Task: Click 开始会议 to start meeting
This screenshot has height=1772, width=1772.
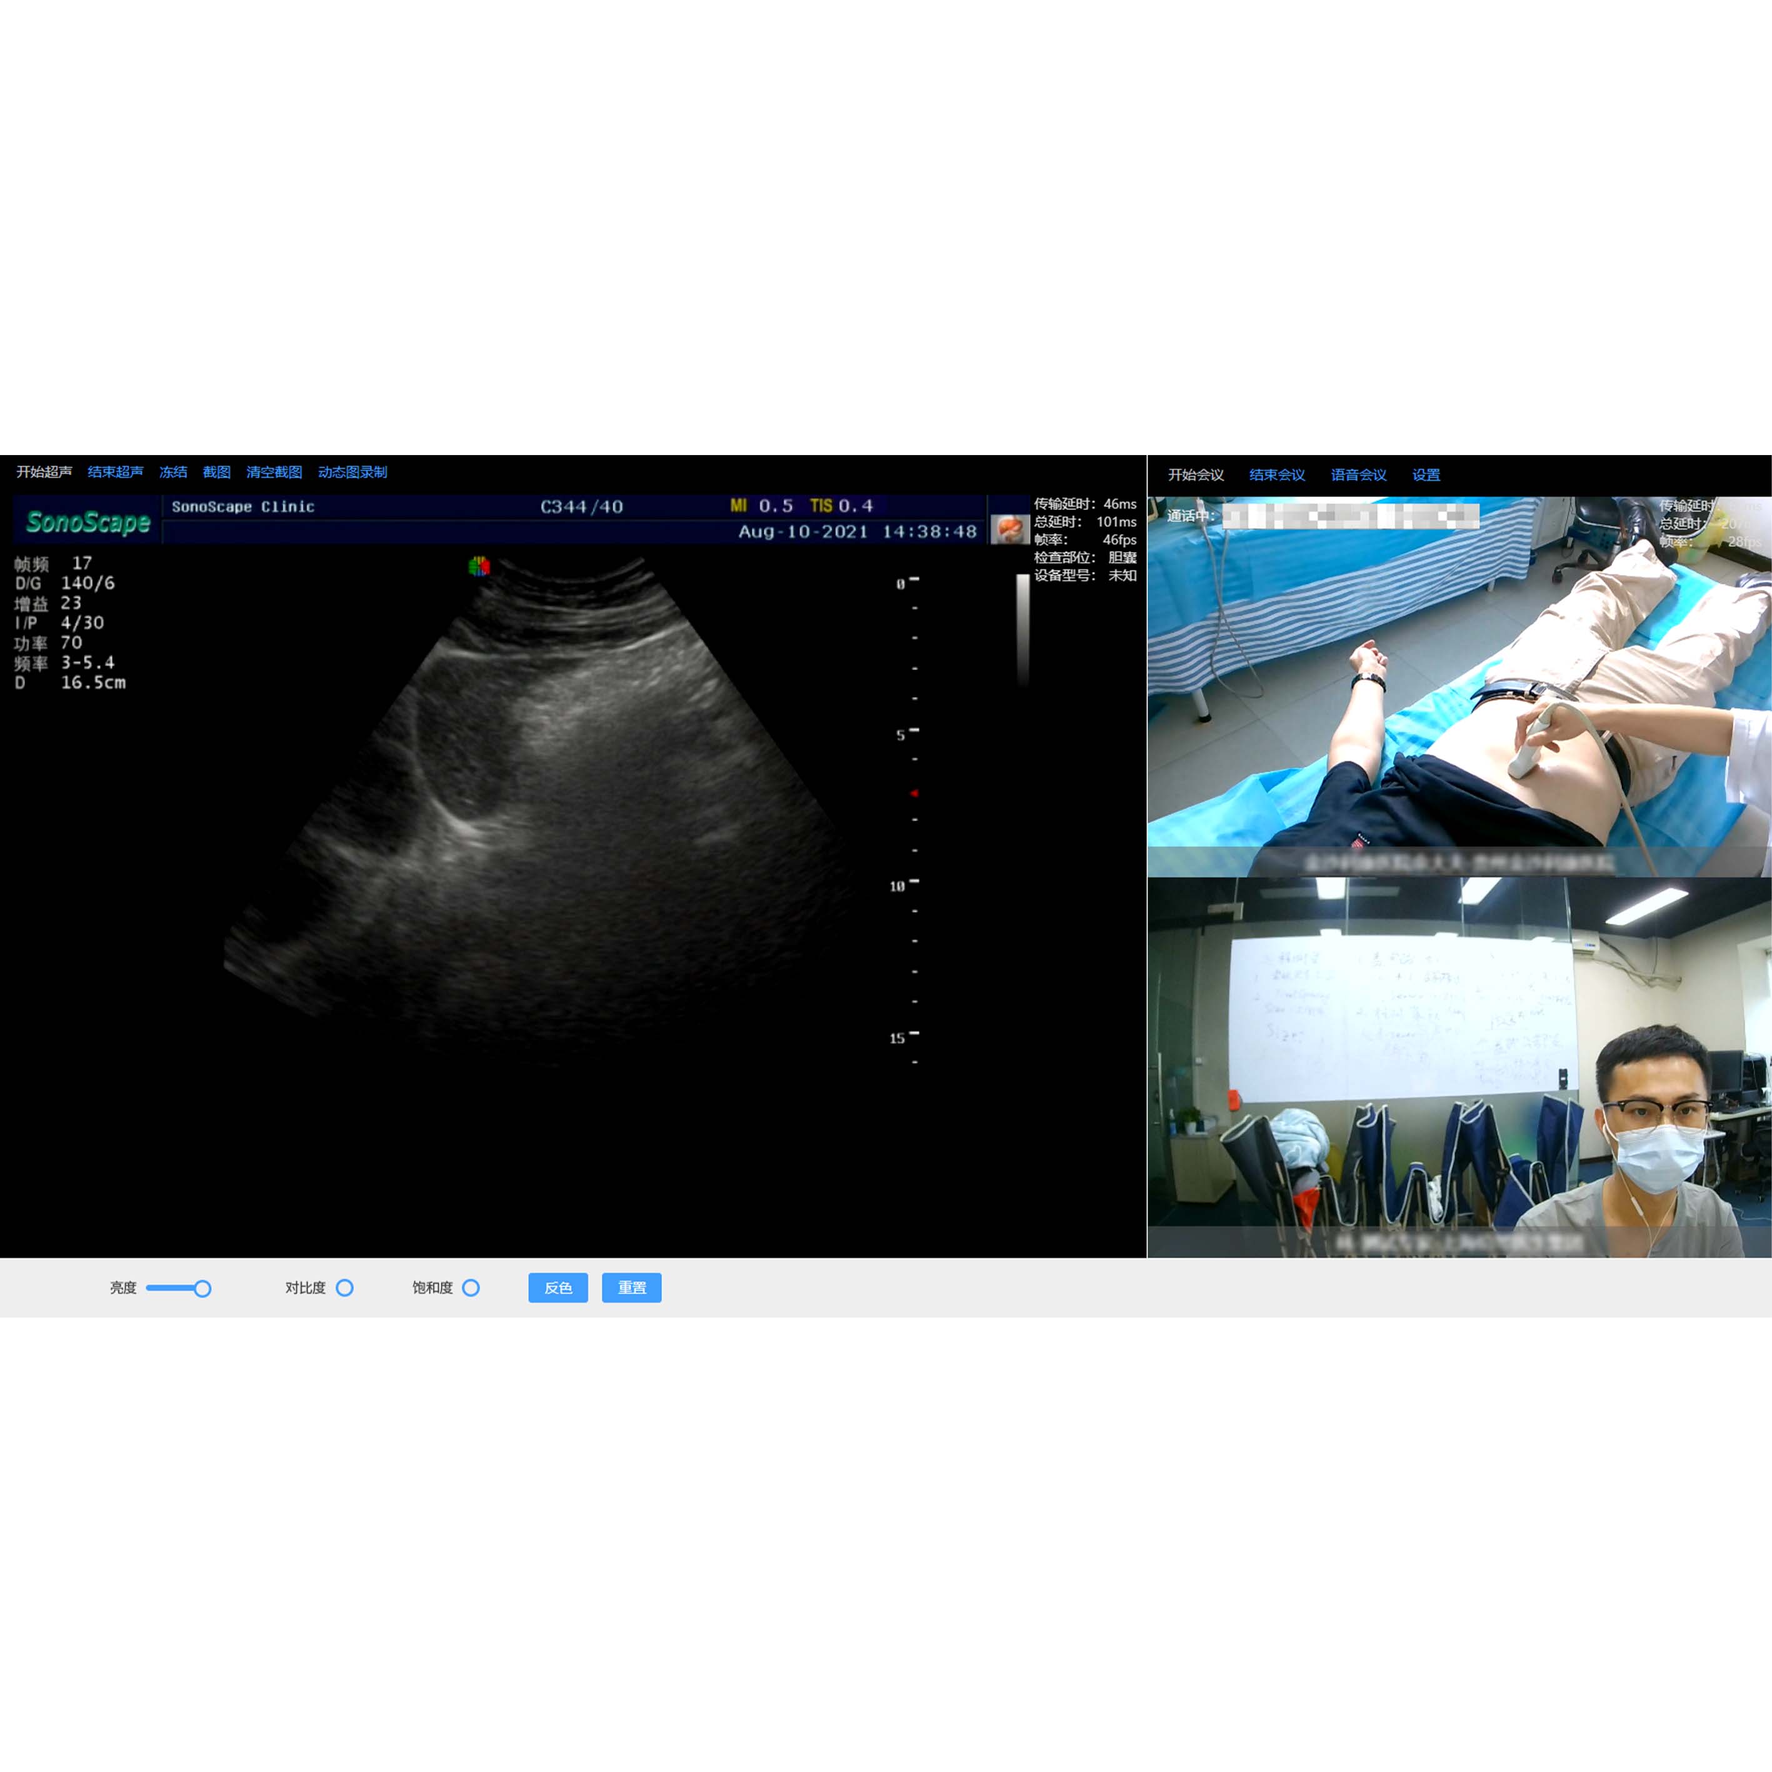Action: coord(1195,474)
